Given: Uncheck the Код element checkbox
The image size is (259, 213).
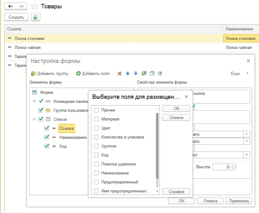Looking at the screenshot, I should [47, 146].
